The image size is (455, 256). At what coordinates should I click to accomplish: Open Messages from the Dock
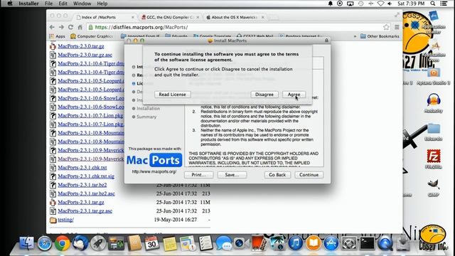tap(223, 243)
